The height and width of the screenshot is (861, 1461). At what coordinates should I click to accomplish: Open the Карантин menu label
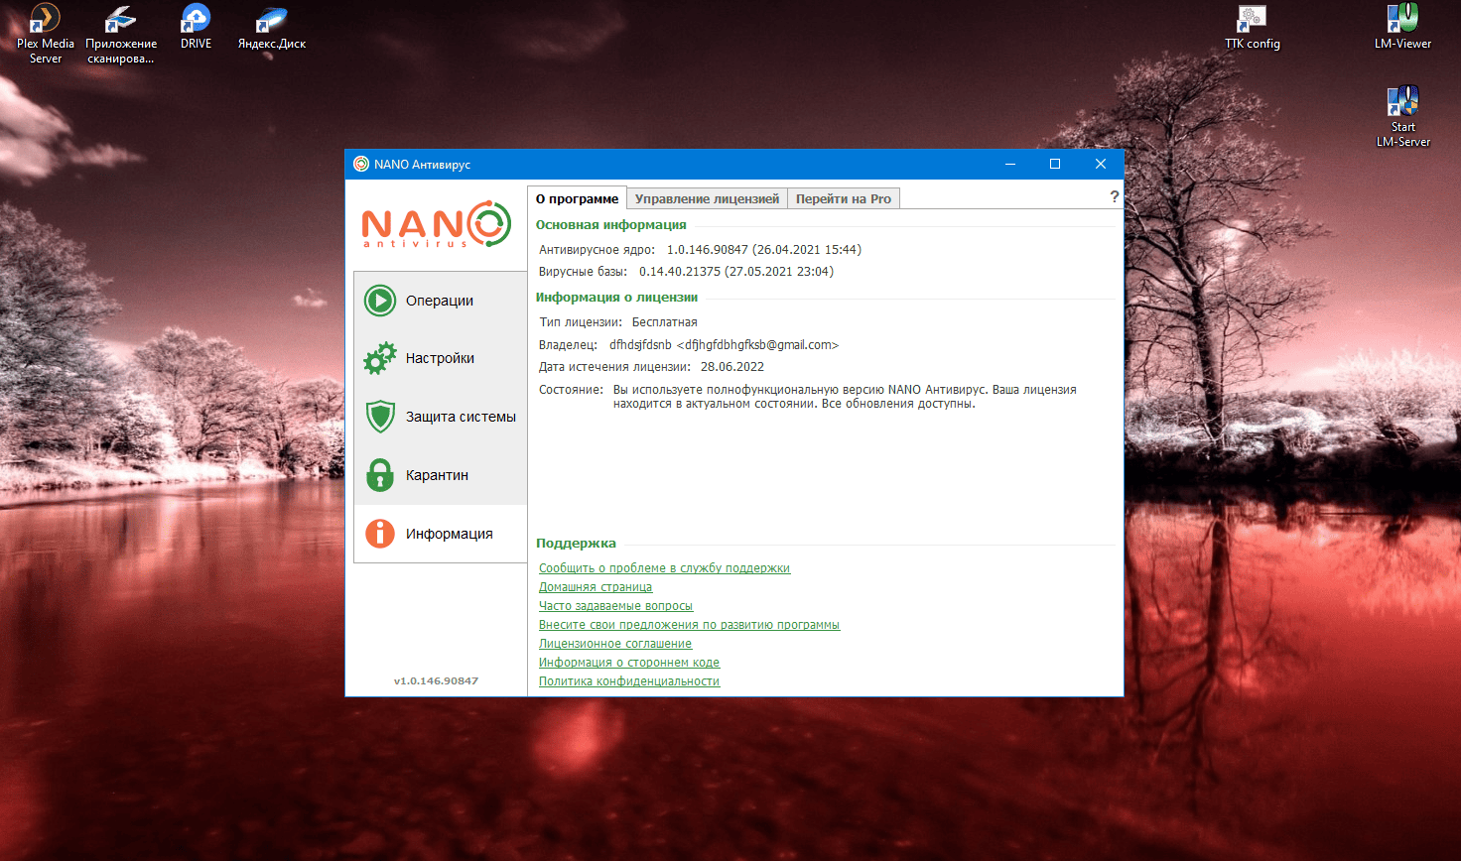tap(437, 475)
